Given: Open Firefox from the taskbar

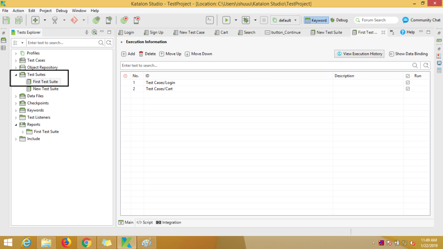Looking at the screenshot, I should (x=66, y=243).
